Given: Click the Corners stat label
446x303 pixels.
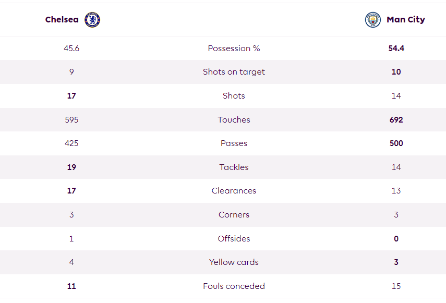Looking at the screenshot, I should pyautogui.click(x=234, y=214).
